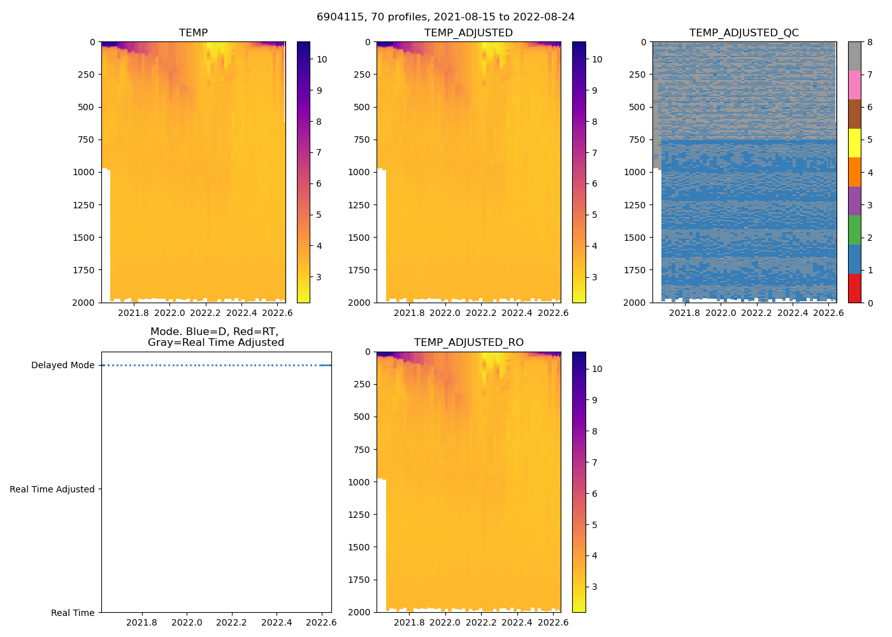Click the TEMP plot's gradient colorbar
Image resolution: width=892 pixels, height=637 pixels.
coord(303,172)
